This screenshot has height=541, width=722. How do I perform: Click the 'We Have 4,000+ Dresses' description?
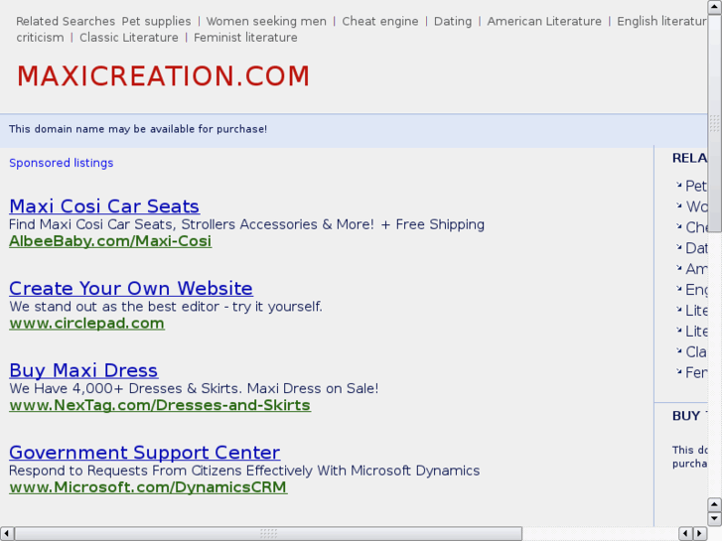[x=194, y=388]
